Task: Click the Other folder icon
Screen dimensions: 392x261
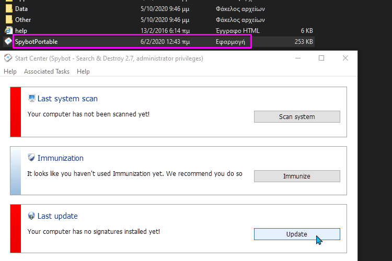Action: pos(8,20)
